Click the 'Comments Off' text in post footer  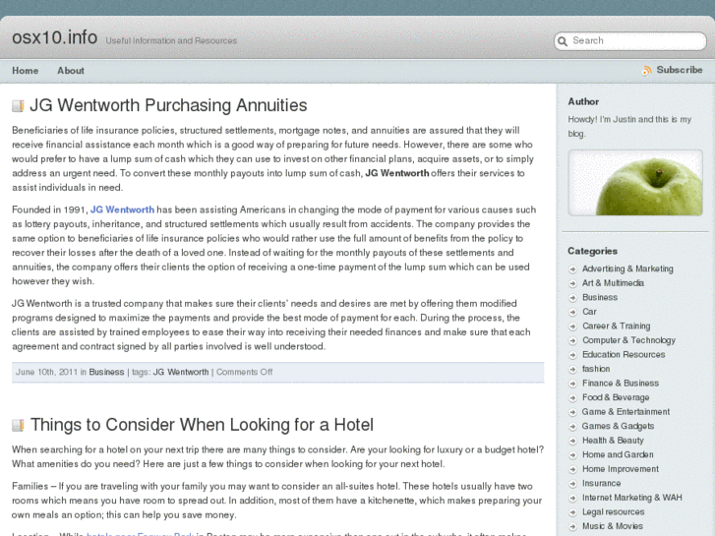coord(245,372)
